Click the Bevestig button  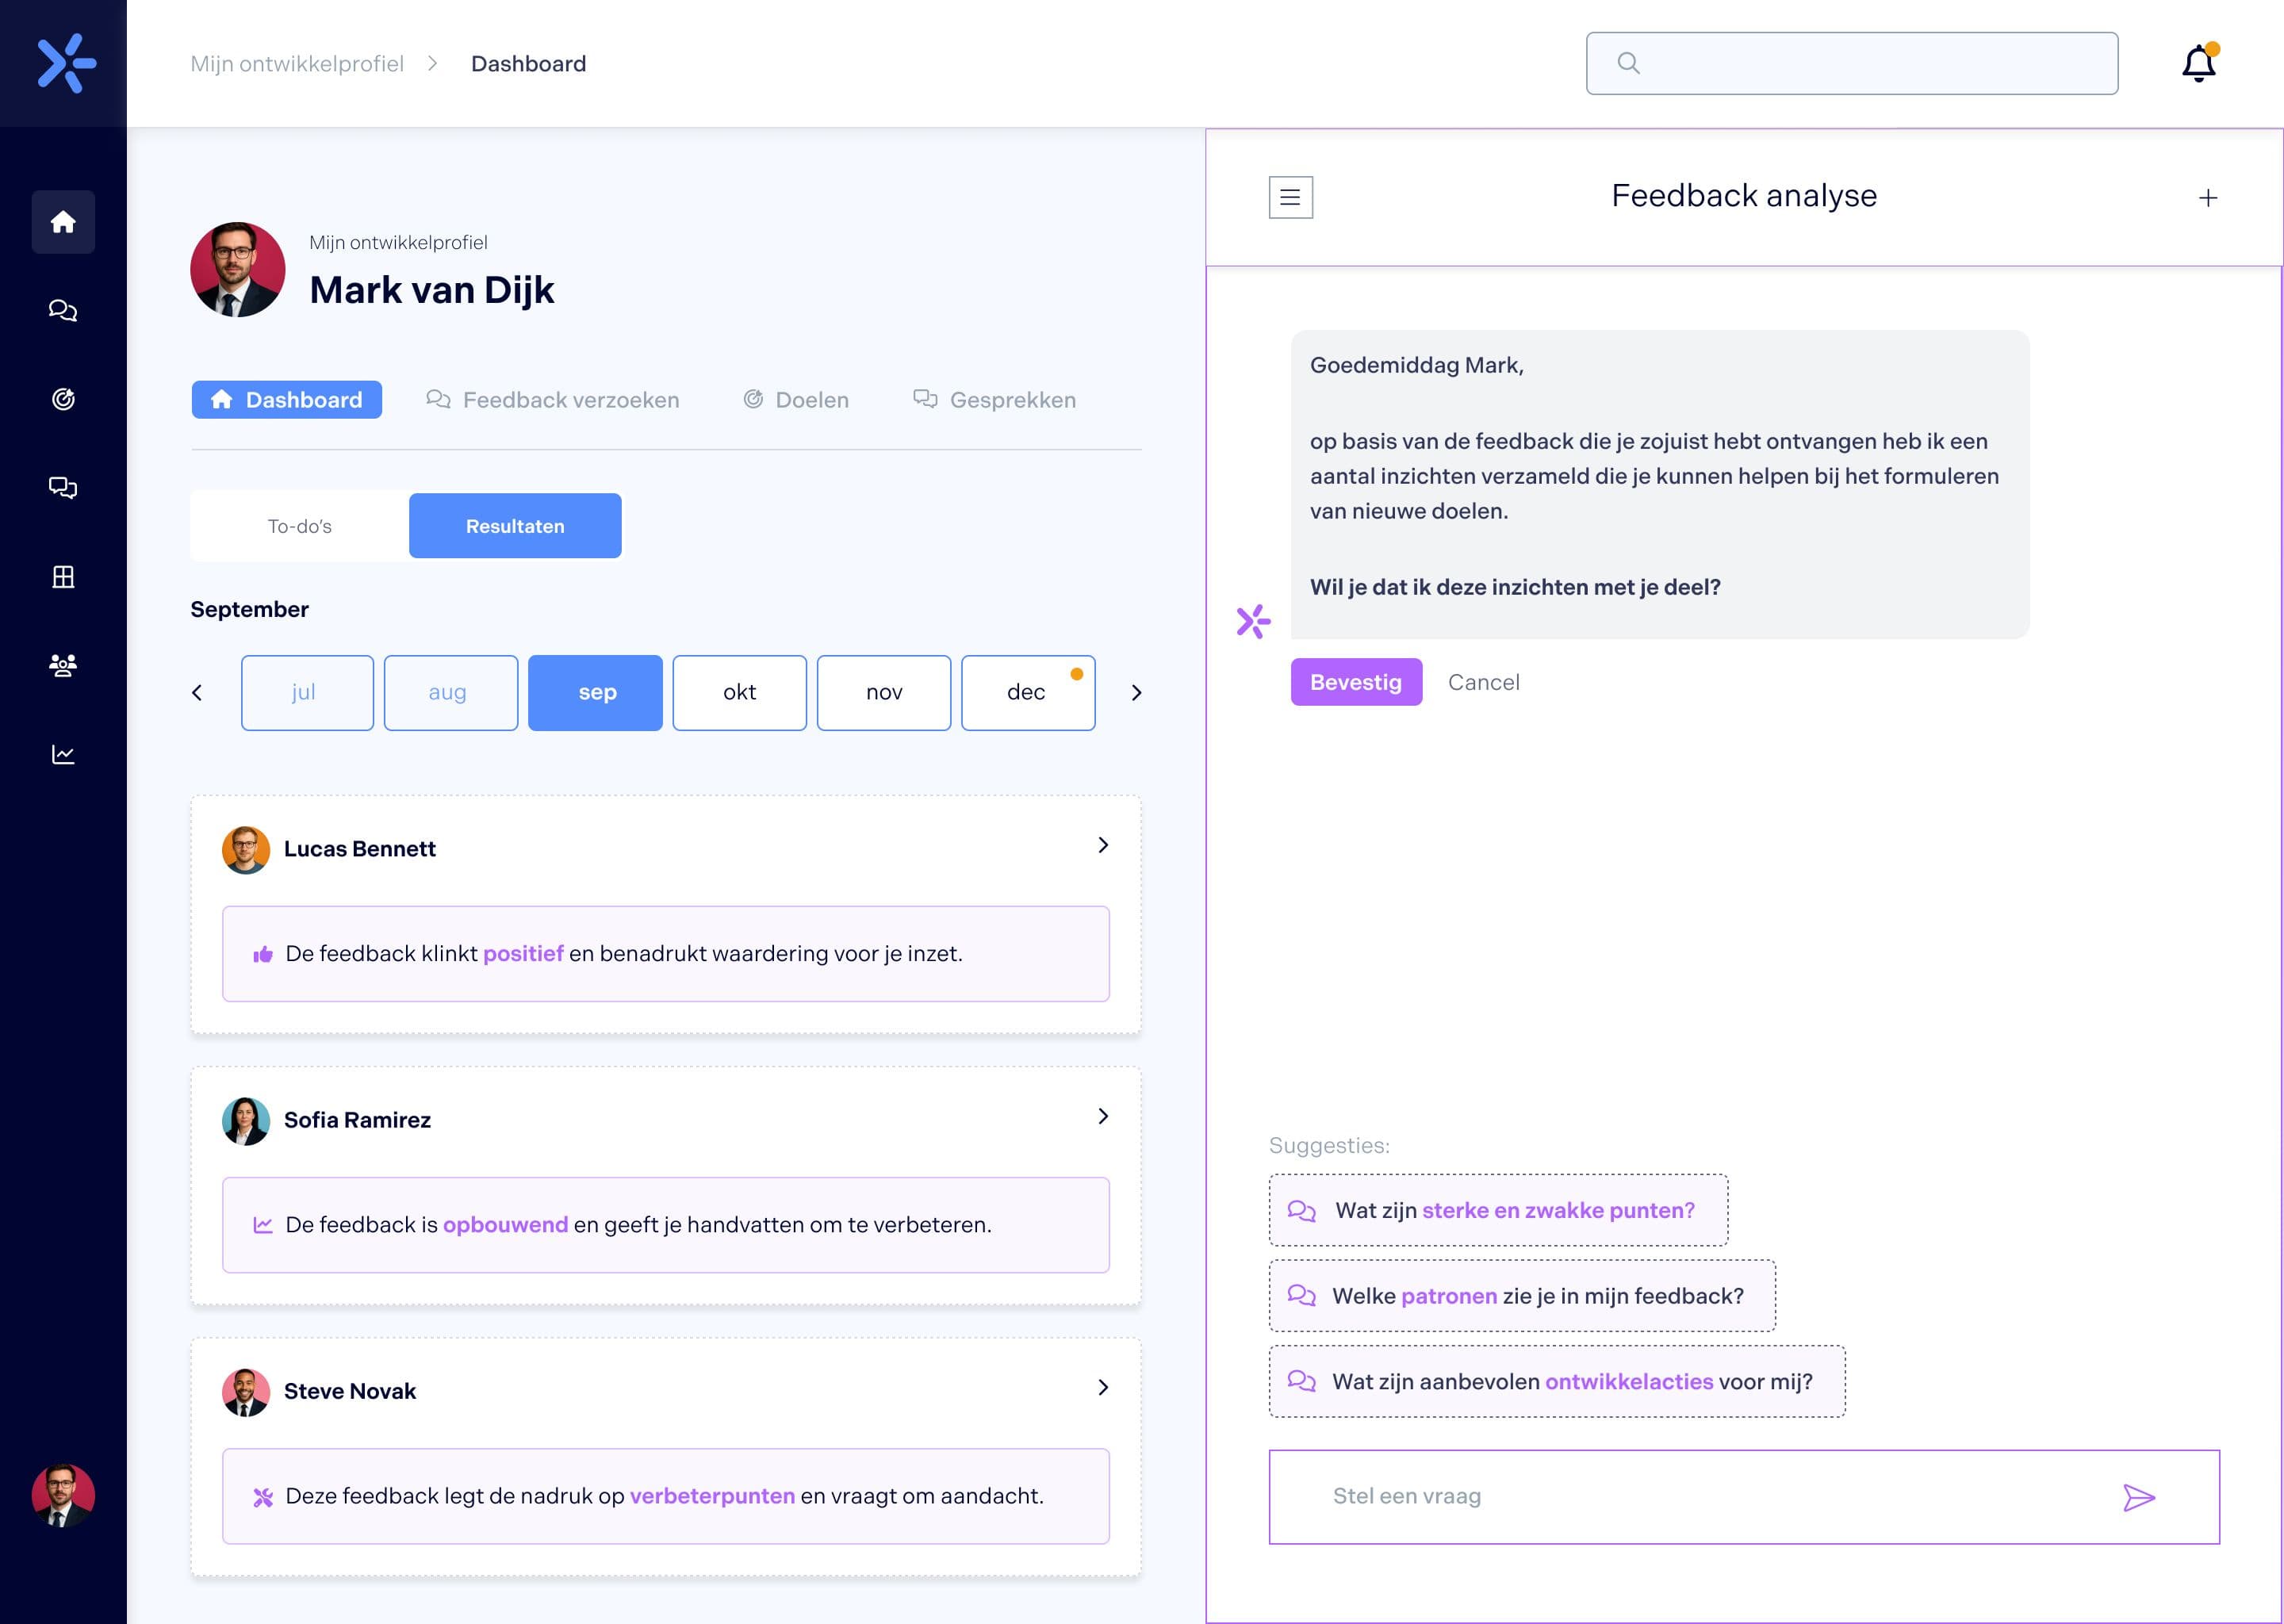pyautogui.click(x=1356, y=681)
